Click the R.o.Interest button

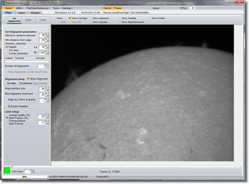pyautogui.click(x=26, y=83)
